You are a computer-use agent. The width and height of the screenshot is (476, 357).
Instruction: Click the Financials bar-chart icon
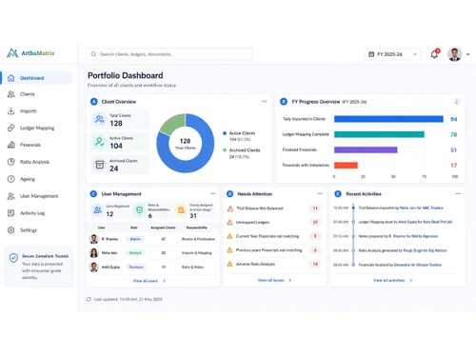pyautogui.click(x=11, y=145)
